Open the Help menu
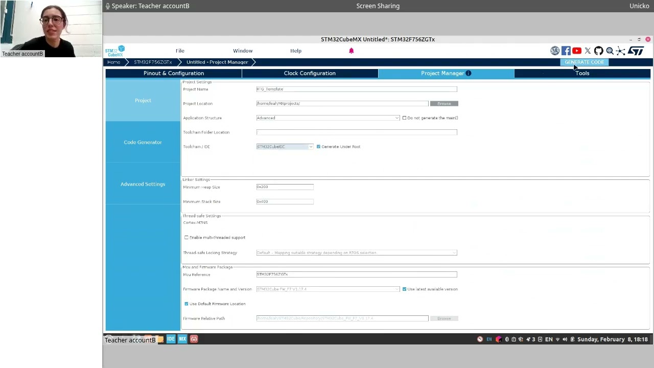Viewport: 654px width, 368px height. (296, 51)
